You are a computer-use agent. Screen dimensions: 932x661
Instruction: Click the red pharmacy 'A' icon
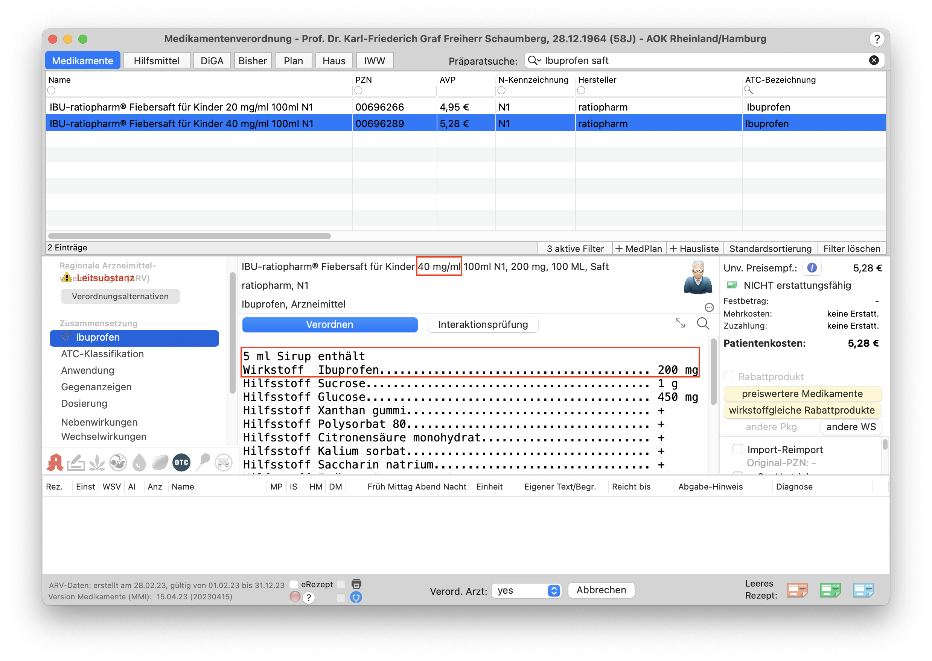pos(55,463)
